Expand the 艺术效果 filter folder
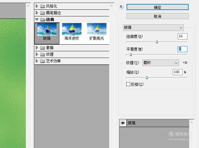The image size is (199, 148). click(x=37, y=61)
